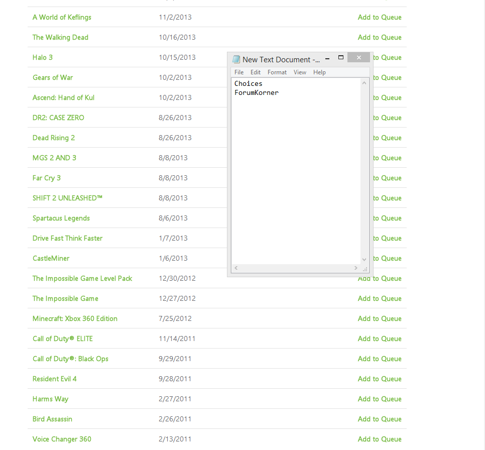Open Minecraft: Xbox 360 Edition link
485x450 pixels.
75,319
